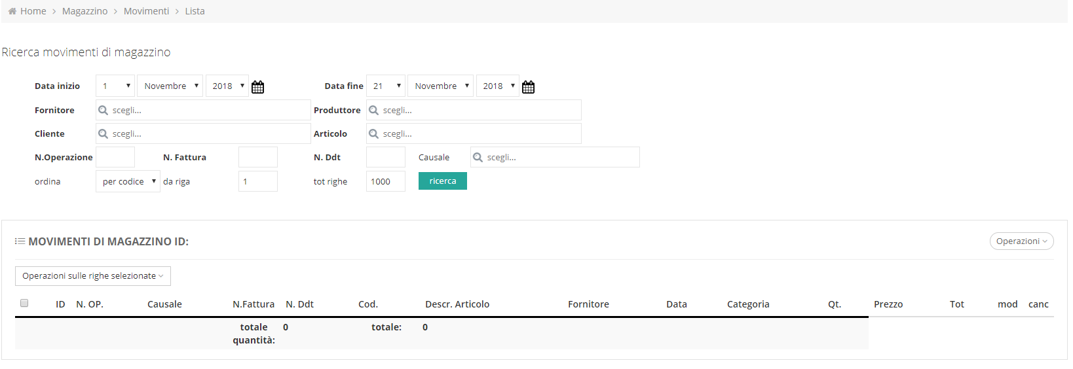Click the tot righe input field
This screenshot has width=1073, height=369.
(386, 181)
